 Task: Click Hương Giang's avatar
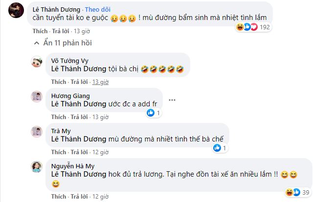(36, 96)
